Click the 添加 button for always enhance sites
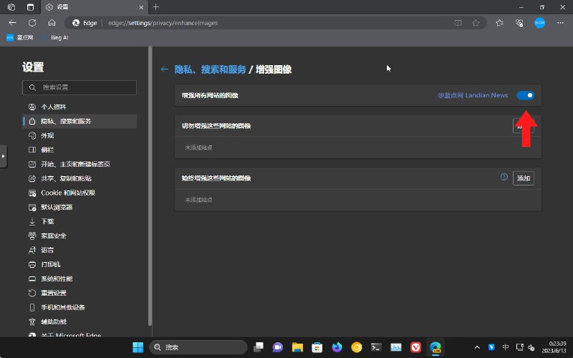 click(524, 178)
